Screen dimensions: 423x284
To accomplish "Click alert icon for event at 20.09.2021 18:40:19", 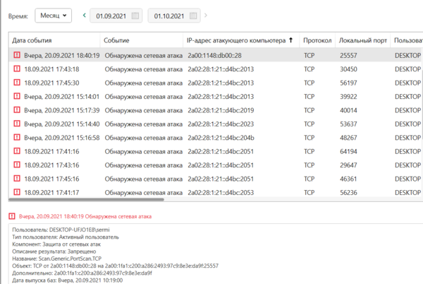I will click(17, 54).
